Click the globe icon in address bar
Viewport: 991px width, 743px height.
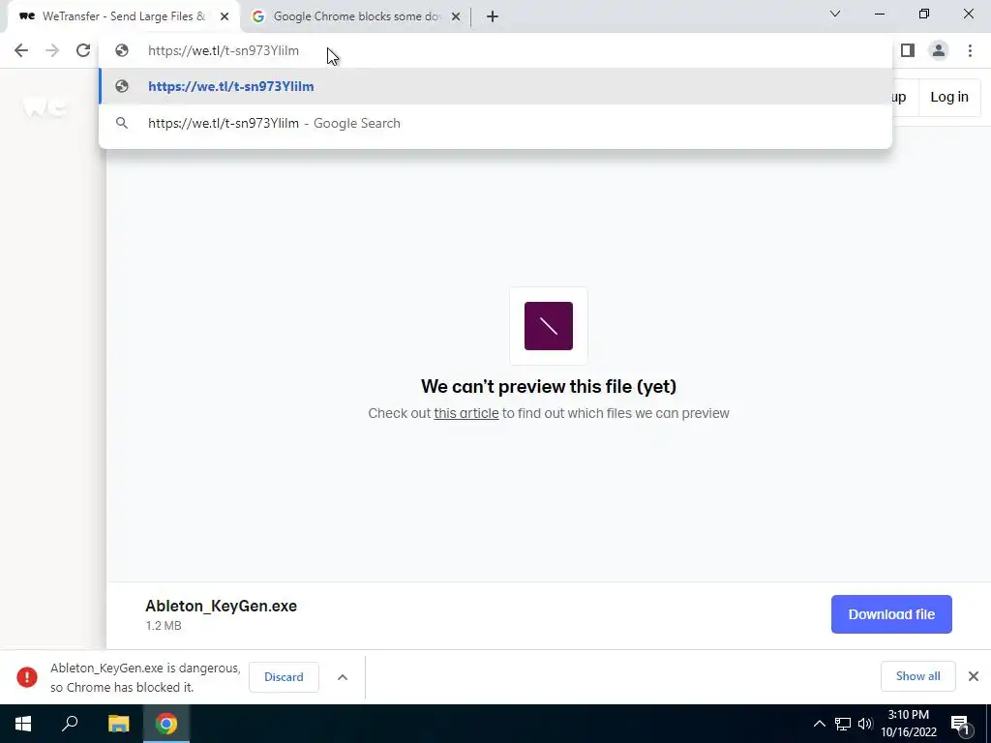click(122, 50)
